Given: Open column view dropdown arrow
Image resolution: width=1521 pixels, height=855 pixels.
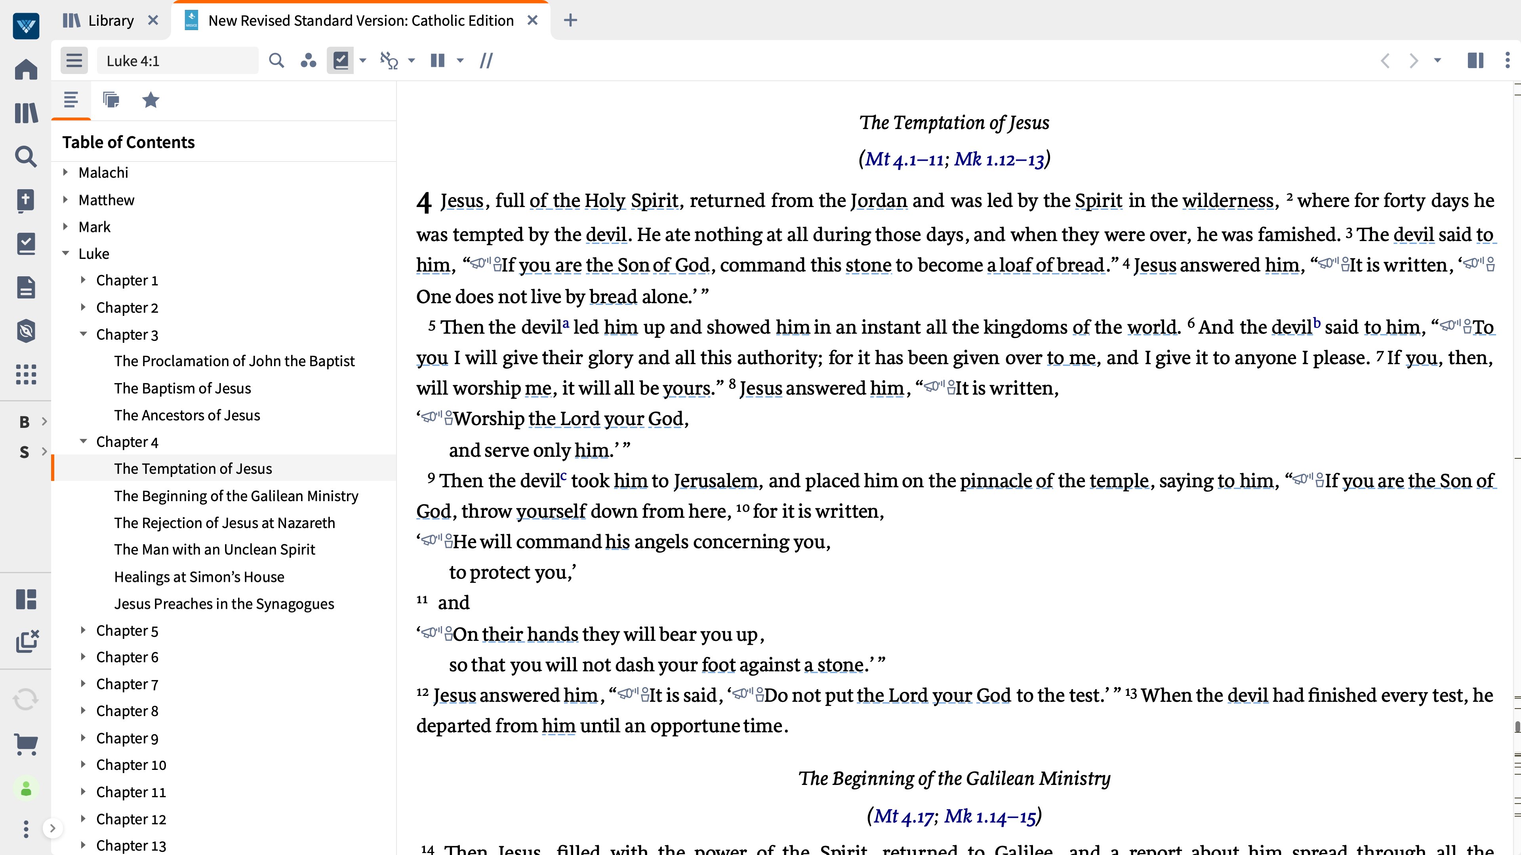Looking at the screenshot, I should tap(460, 60).
